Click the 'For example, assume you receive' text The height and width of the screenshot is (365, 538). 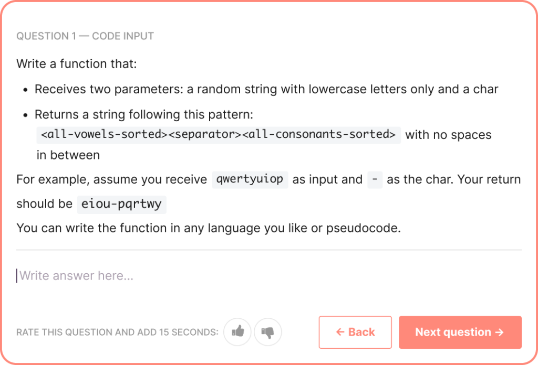point(112,179)
